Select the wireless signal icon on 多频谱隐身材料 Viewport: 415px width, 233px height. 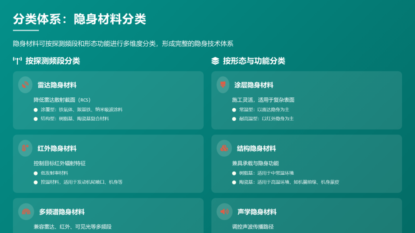coord(25,212)
